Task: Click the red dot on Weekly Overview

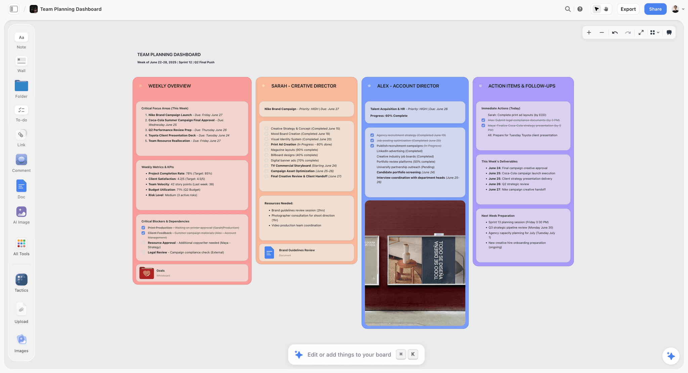Action: click(x=140, y=86)
